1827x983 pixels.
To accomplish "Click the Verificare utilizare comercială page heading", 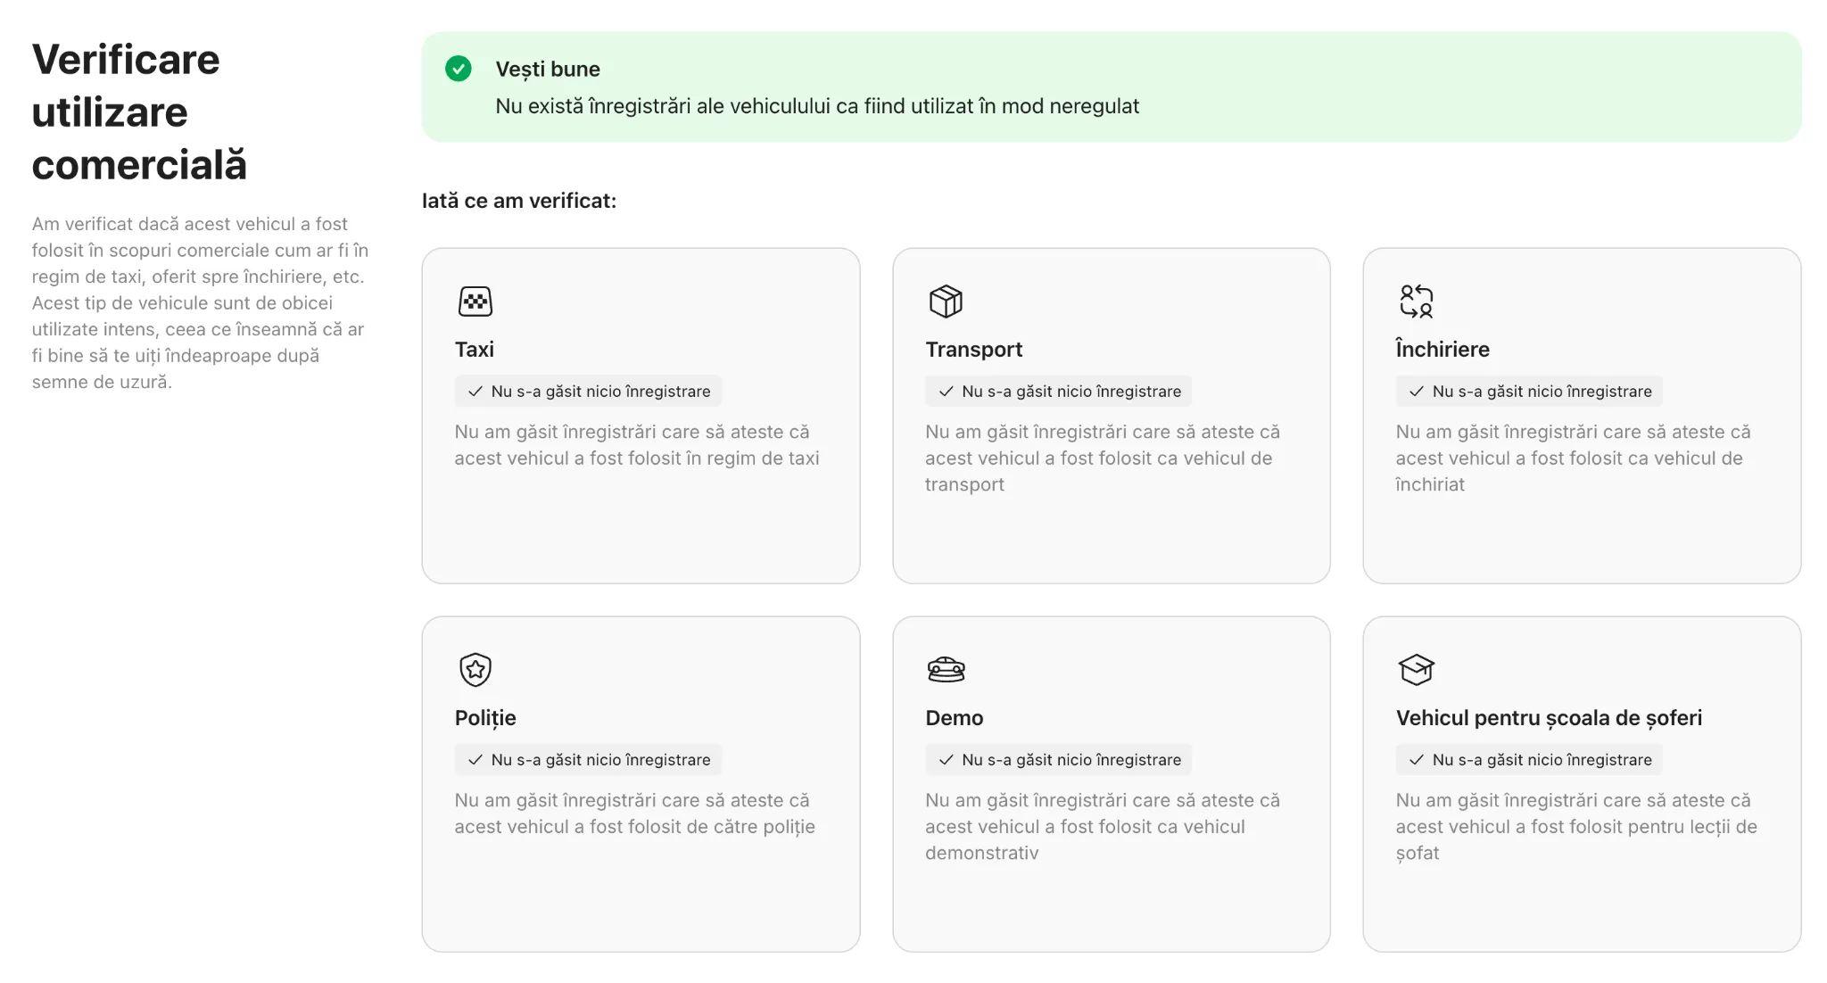I will [x=139, y=112].
